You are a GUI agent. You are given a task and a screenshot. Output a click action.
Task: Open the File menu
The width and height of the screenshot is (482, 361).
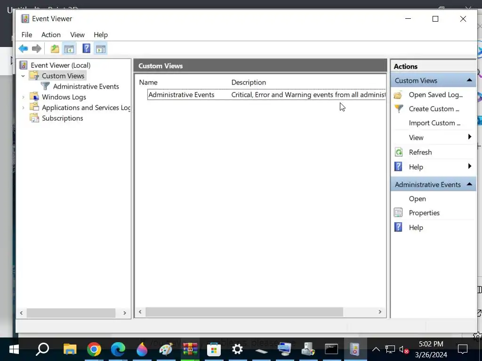pos(27,35)
